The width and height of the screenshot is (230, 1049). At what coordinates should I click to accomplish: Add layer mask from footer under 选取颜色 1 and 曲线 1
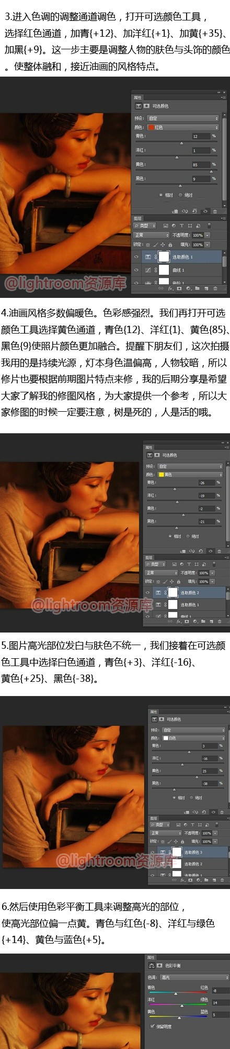click(x=179, y=288)
